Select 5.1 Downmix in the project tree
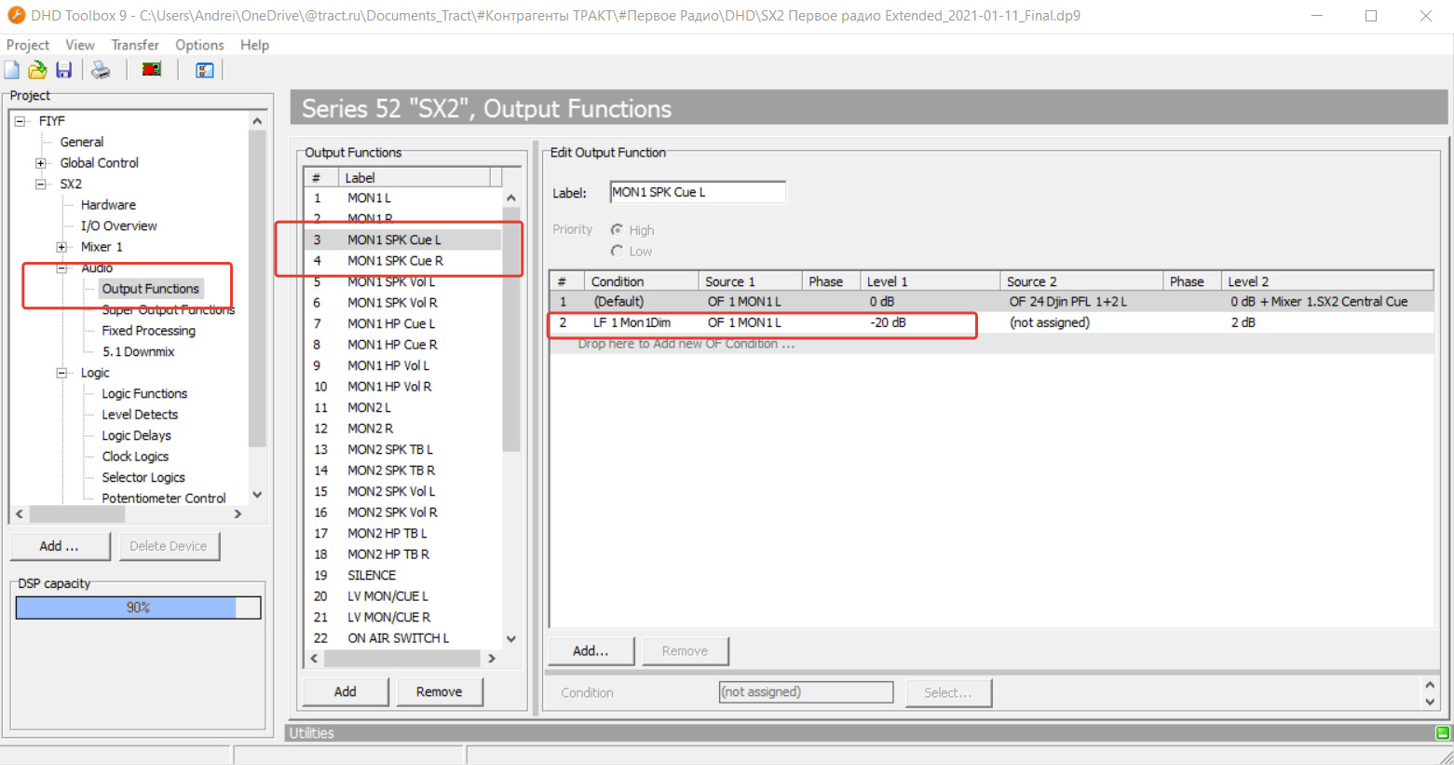 coord(139,351)
